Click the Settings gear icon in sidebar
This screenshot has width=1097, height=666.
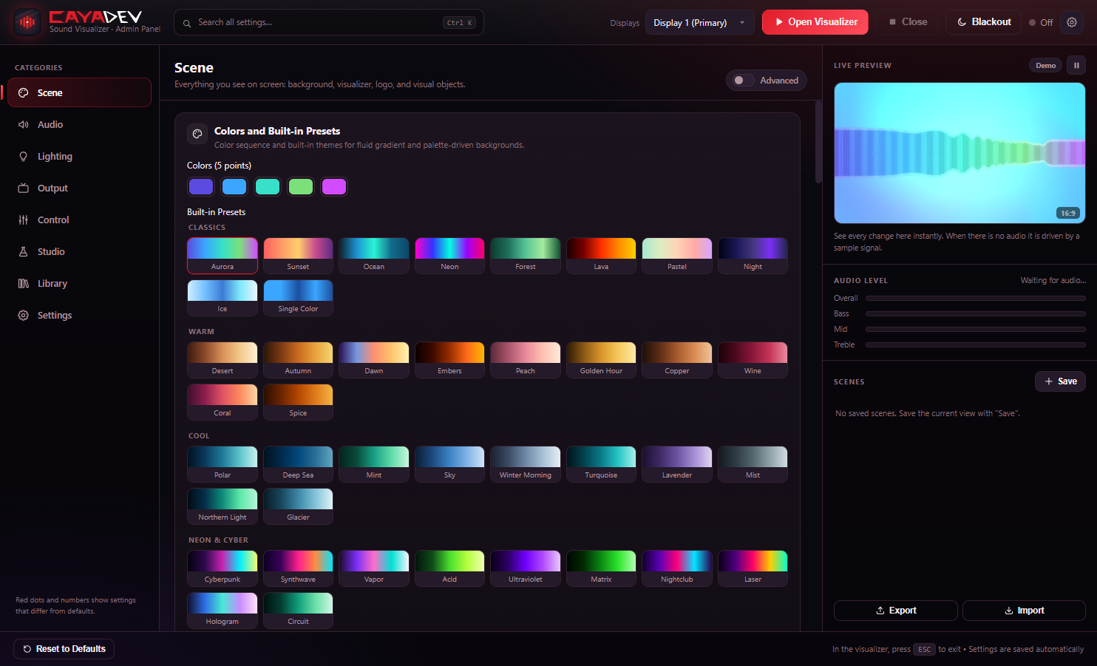tap(24, 315)
